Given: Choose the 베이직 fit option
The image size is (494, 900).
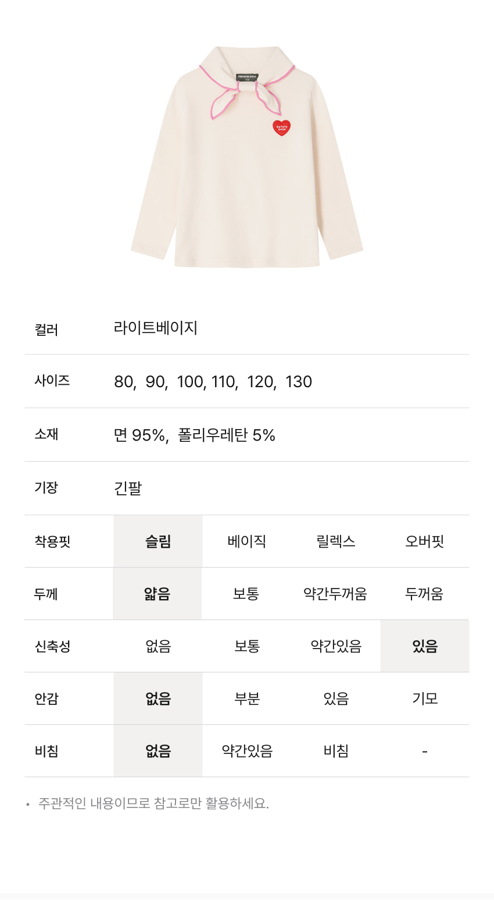Looking at the screenshot, I should tap(247, 541).
